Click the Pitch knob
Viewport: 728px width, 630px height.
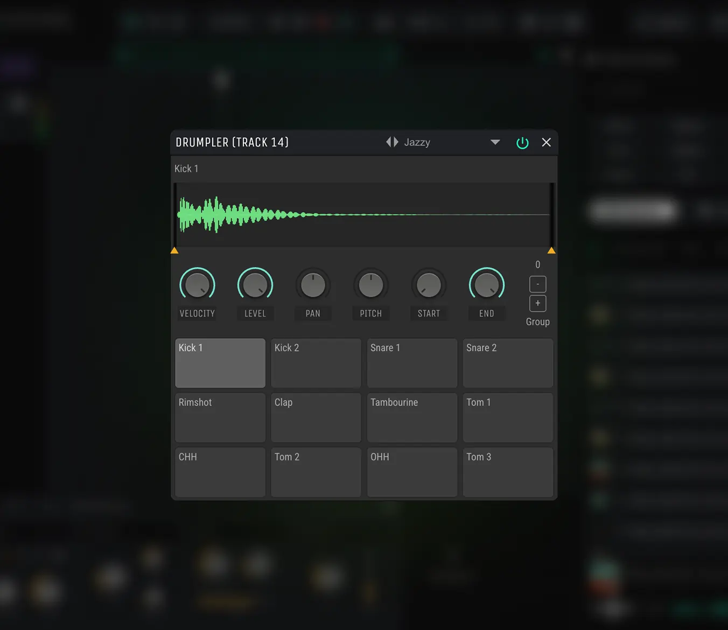[x=371, y=285]
